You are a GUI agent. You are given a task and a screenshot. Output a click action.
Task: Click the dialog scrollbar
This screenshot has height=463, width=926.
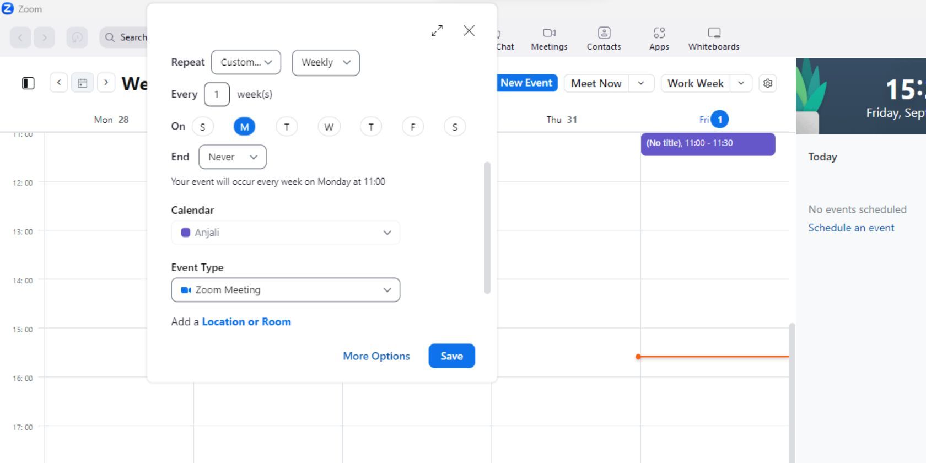487,228
